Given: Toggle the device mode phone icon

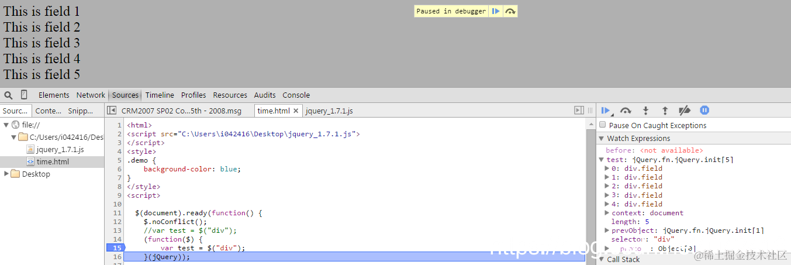Looking at the screenshot, I should (x=24, y=95).
